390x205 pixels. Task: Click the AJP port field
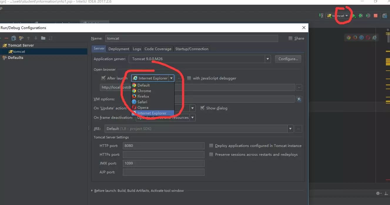(163, 172)
